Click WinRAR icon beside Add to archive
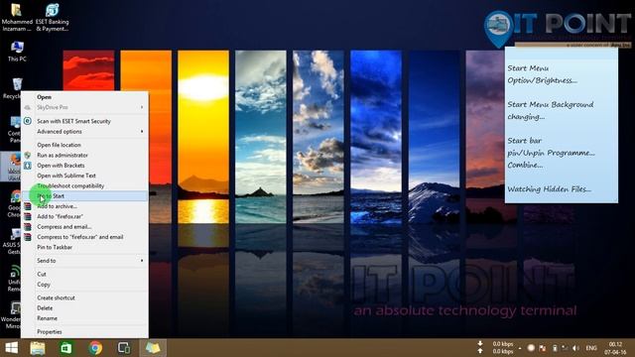Screen dimensions: 635x357 (x=28, y=206)
